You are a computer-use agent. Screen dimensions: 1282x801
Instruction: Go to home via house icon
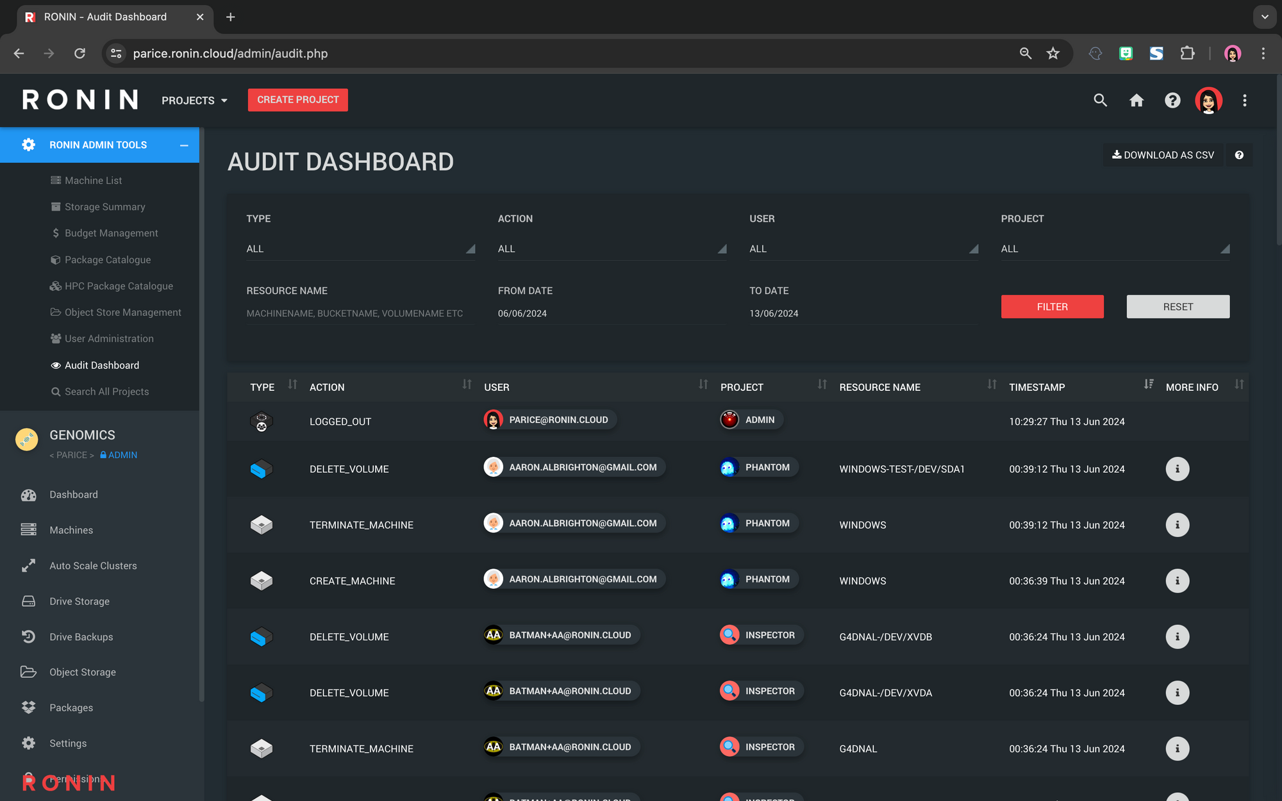(1136, 100)
